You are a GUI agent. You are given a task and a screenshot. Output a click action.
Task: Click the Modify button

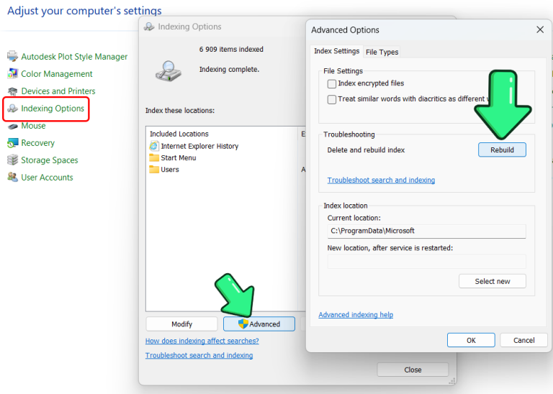181,324
